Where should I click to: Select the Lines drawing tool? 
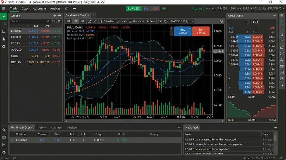122,21
